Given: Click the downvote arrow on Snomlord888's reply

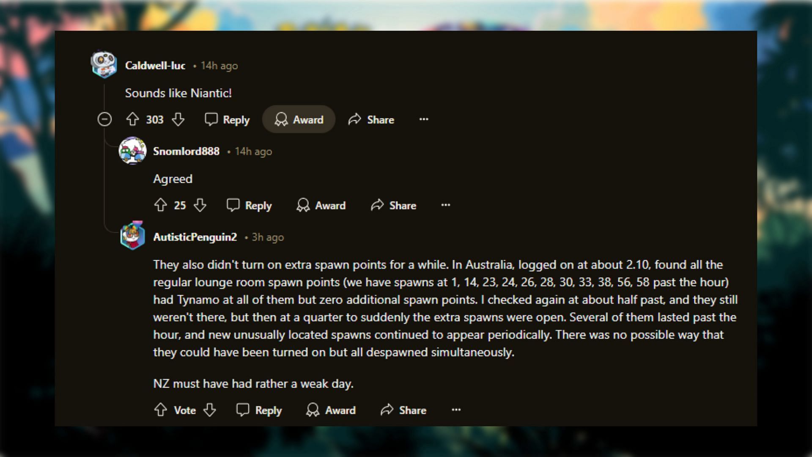Looking at the screenshot, I should coord(200,205).
